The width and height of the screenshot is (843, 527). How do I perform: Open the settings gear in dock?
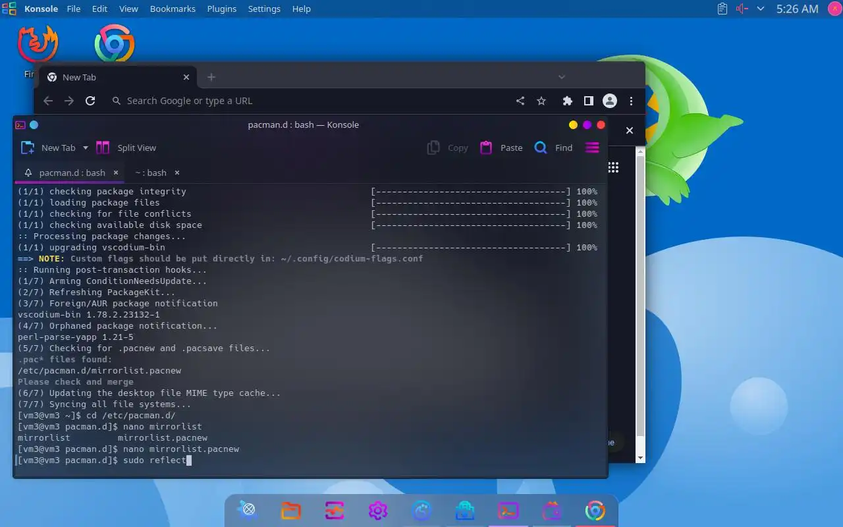click(378, 510)
